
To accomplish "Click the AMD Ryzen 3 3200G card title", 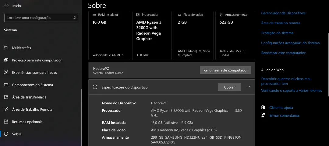I will tap(149, 30).
